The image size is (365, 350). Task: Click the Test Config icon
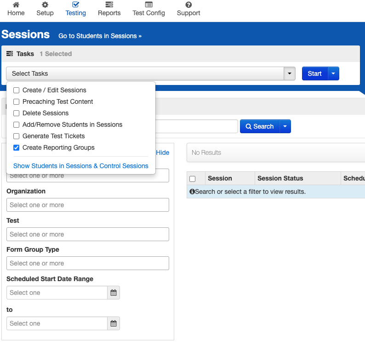(x=148, y=5)
